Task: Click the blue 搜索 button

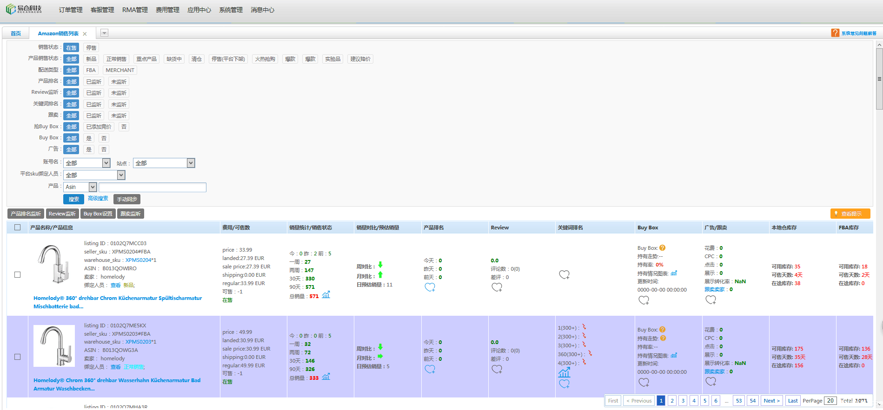Action: pyautogui.click(x=73, y=199)
